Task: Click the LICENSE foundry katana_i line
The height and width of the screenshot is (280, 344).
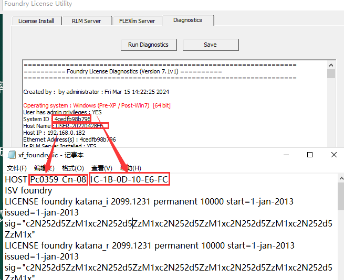Action: pyautogui.click(x=149, y=201)
